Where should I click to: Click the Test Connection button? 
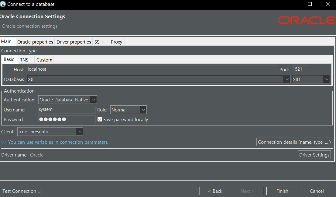21,191
